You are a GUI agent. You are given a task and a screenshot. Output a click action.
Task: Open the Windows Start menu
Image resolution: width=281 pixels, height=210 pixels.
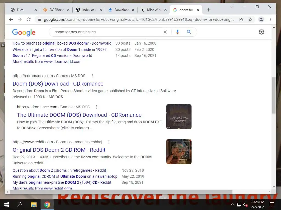coord(7,205)
